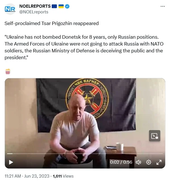Open the three-dot more options menu
170x183 pixels.
(x=163, y=6)
